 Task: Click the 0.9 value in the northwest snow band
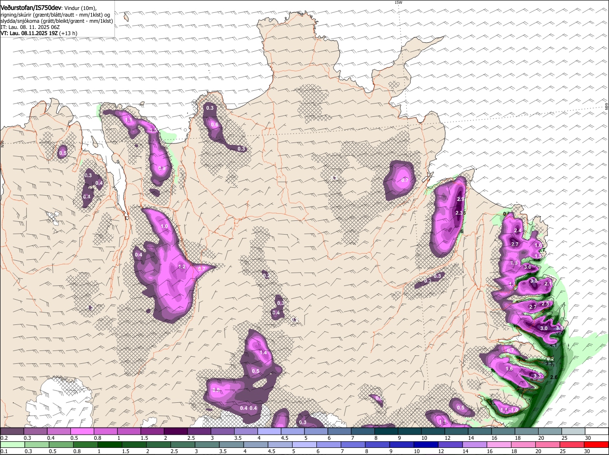point(162,168)
